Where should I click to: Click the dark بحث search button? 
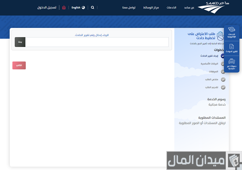coord(20,42)
